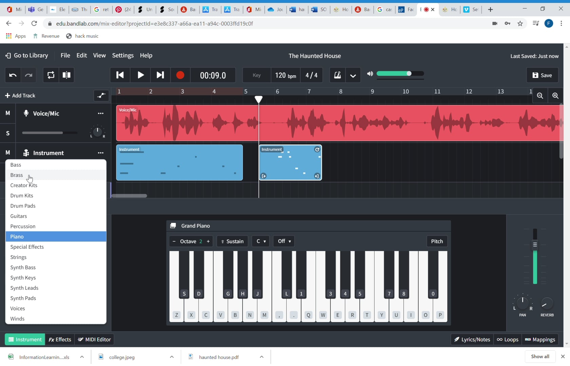Mute the Voice/Mic track
Viewport: 570px width, 366px height.
pos(7,114)
